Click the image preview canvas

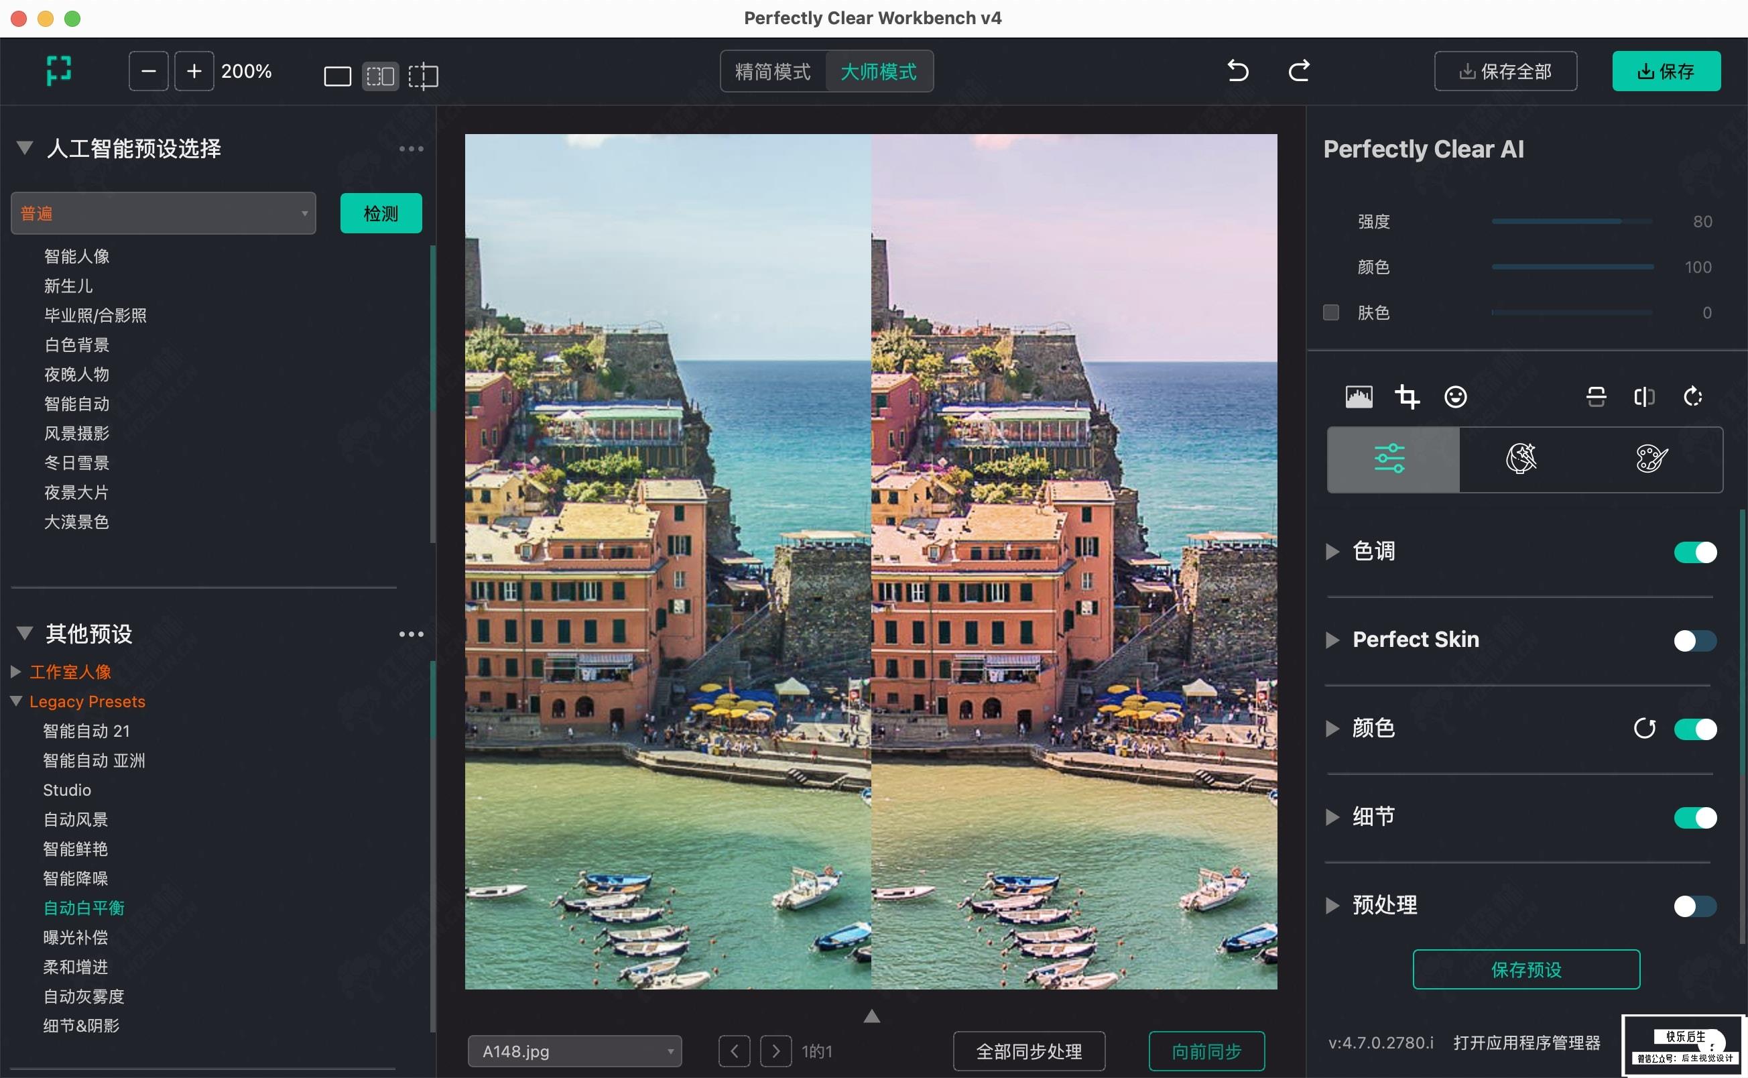[871, 561]
